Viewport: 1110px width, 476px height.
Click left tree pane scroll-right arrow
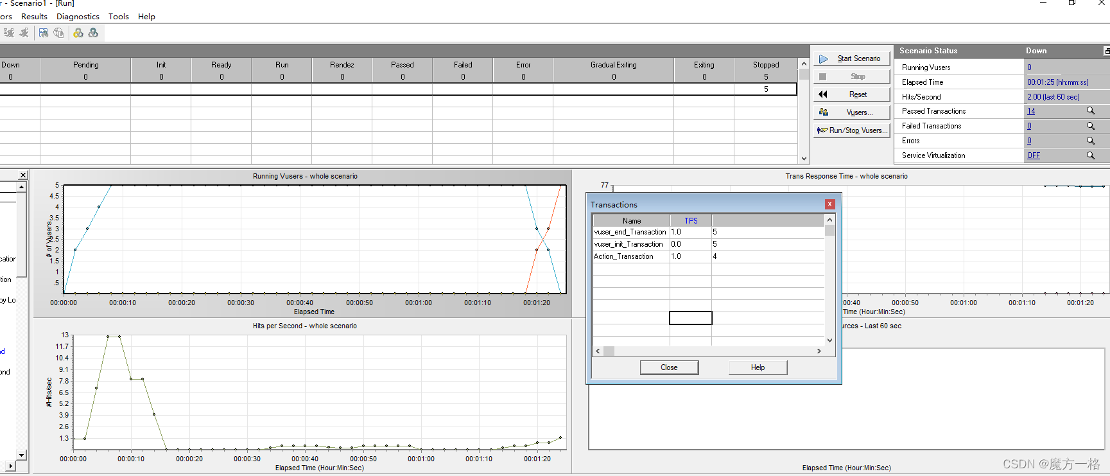(10, 465)
